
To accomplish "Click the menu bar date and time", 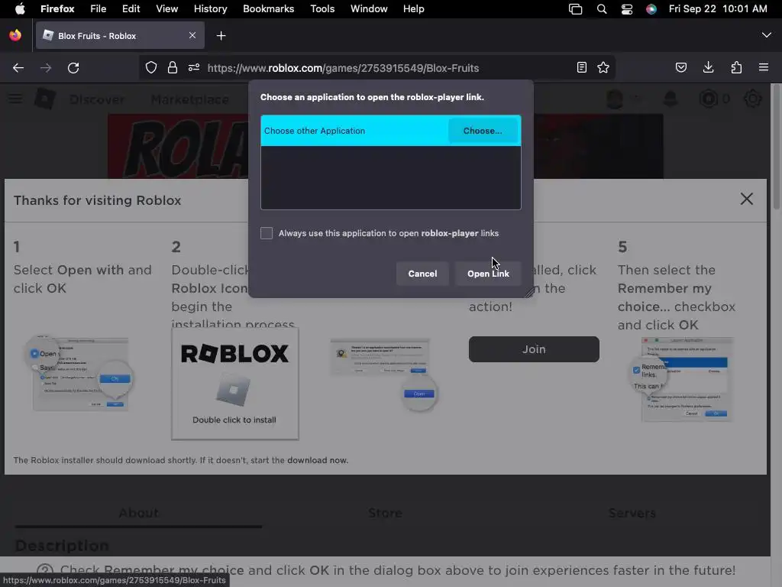I will point(718,8).
